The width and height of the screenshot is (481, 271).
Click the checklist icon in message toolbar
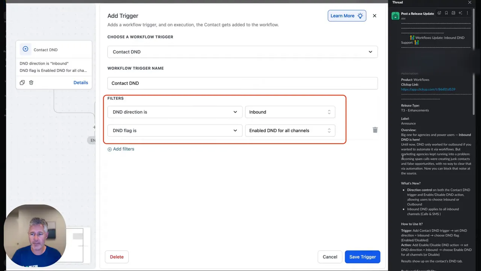[x=453, y=13]
